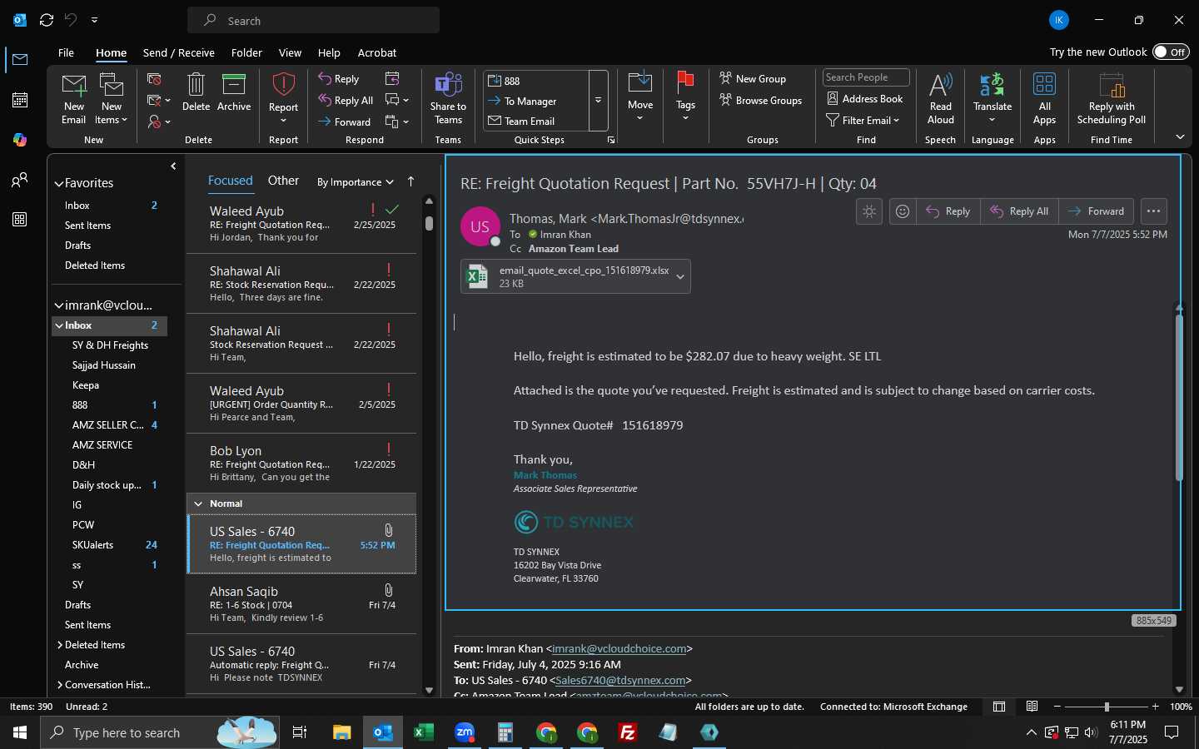Image resolution: width=1199 pixels, height=749 pixels.
Task: Collapse the Favorites section
Action: (x=59, y=184)
